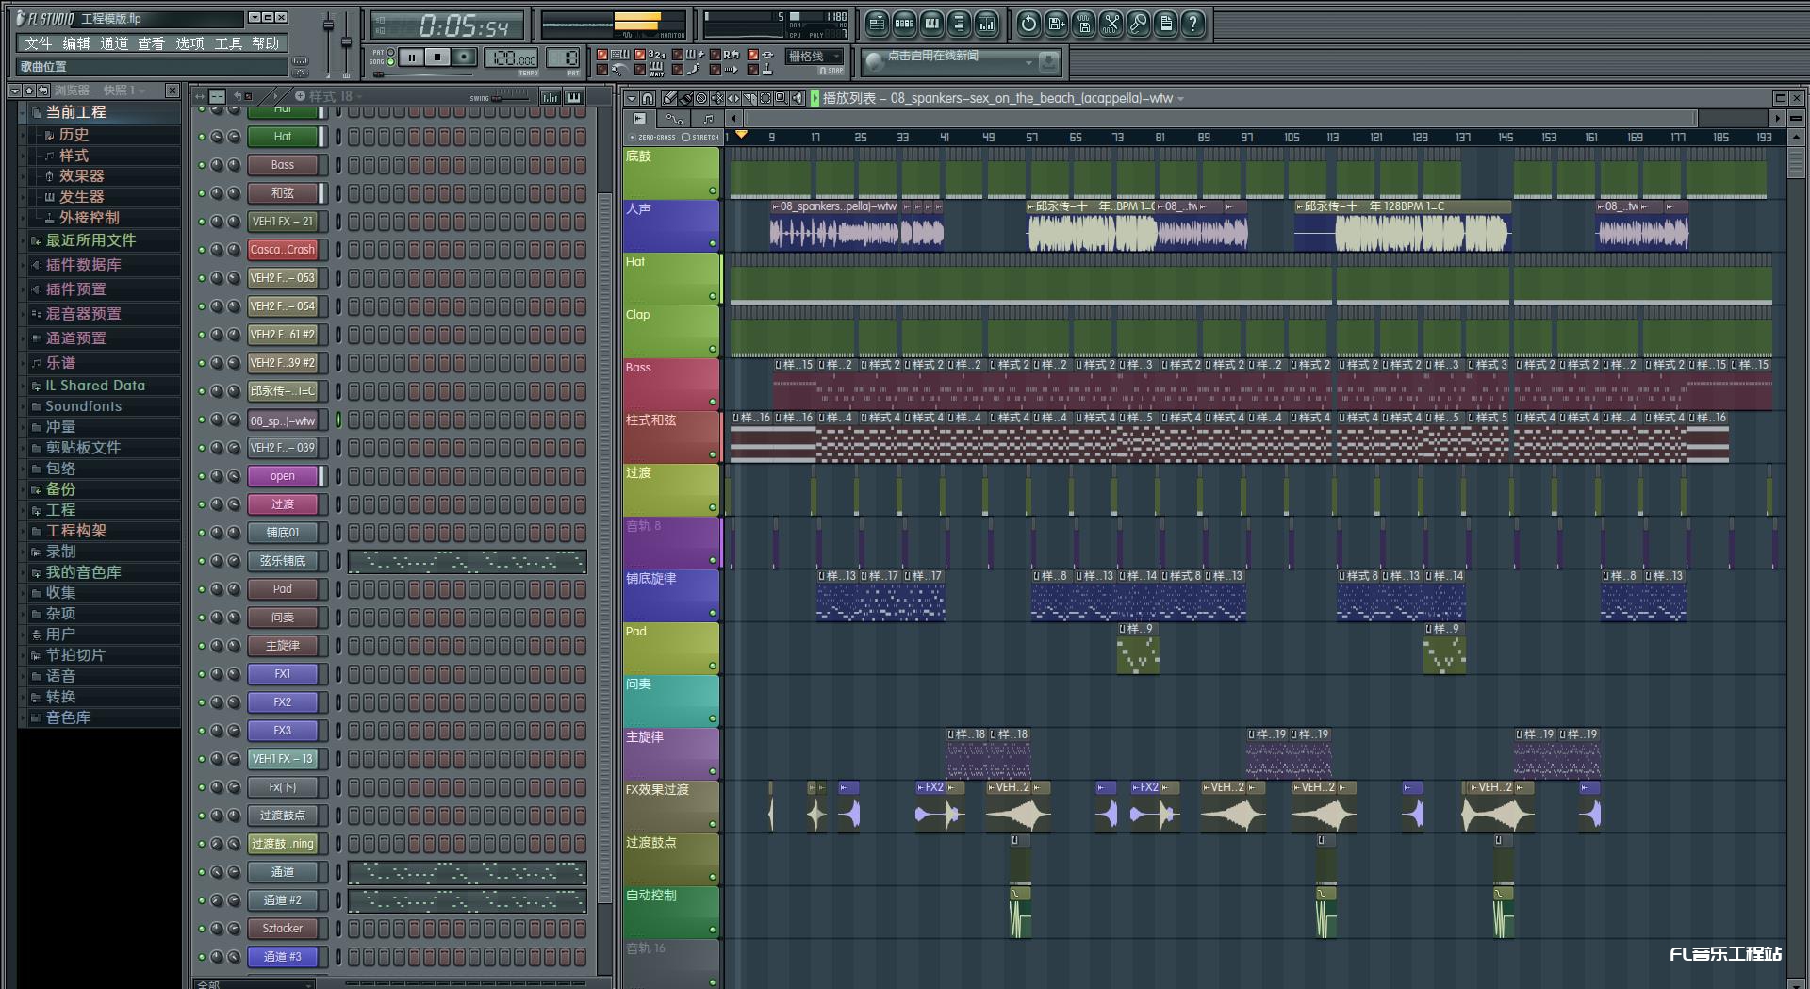Open the 选项 menu
The height and width of the screenshot is (989, 1810).
tap(189, 43)
